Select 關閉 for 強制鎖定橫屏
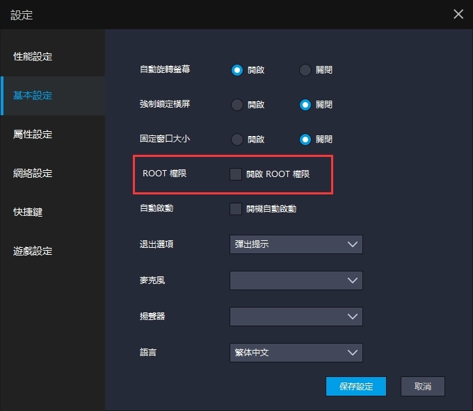473x411 pixels. pyautogui.click(x=305, y=104)
